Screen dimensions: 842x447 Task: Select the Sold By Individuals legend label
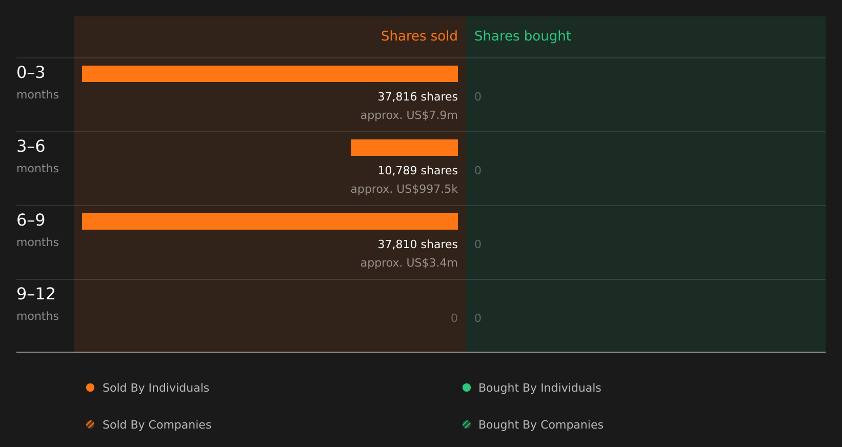[156, 388]
